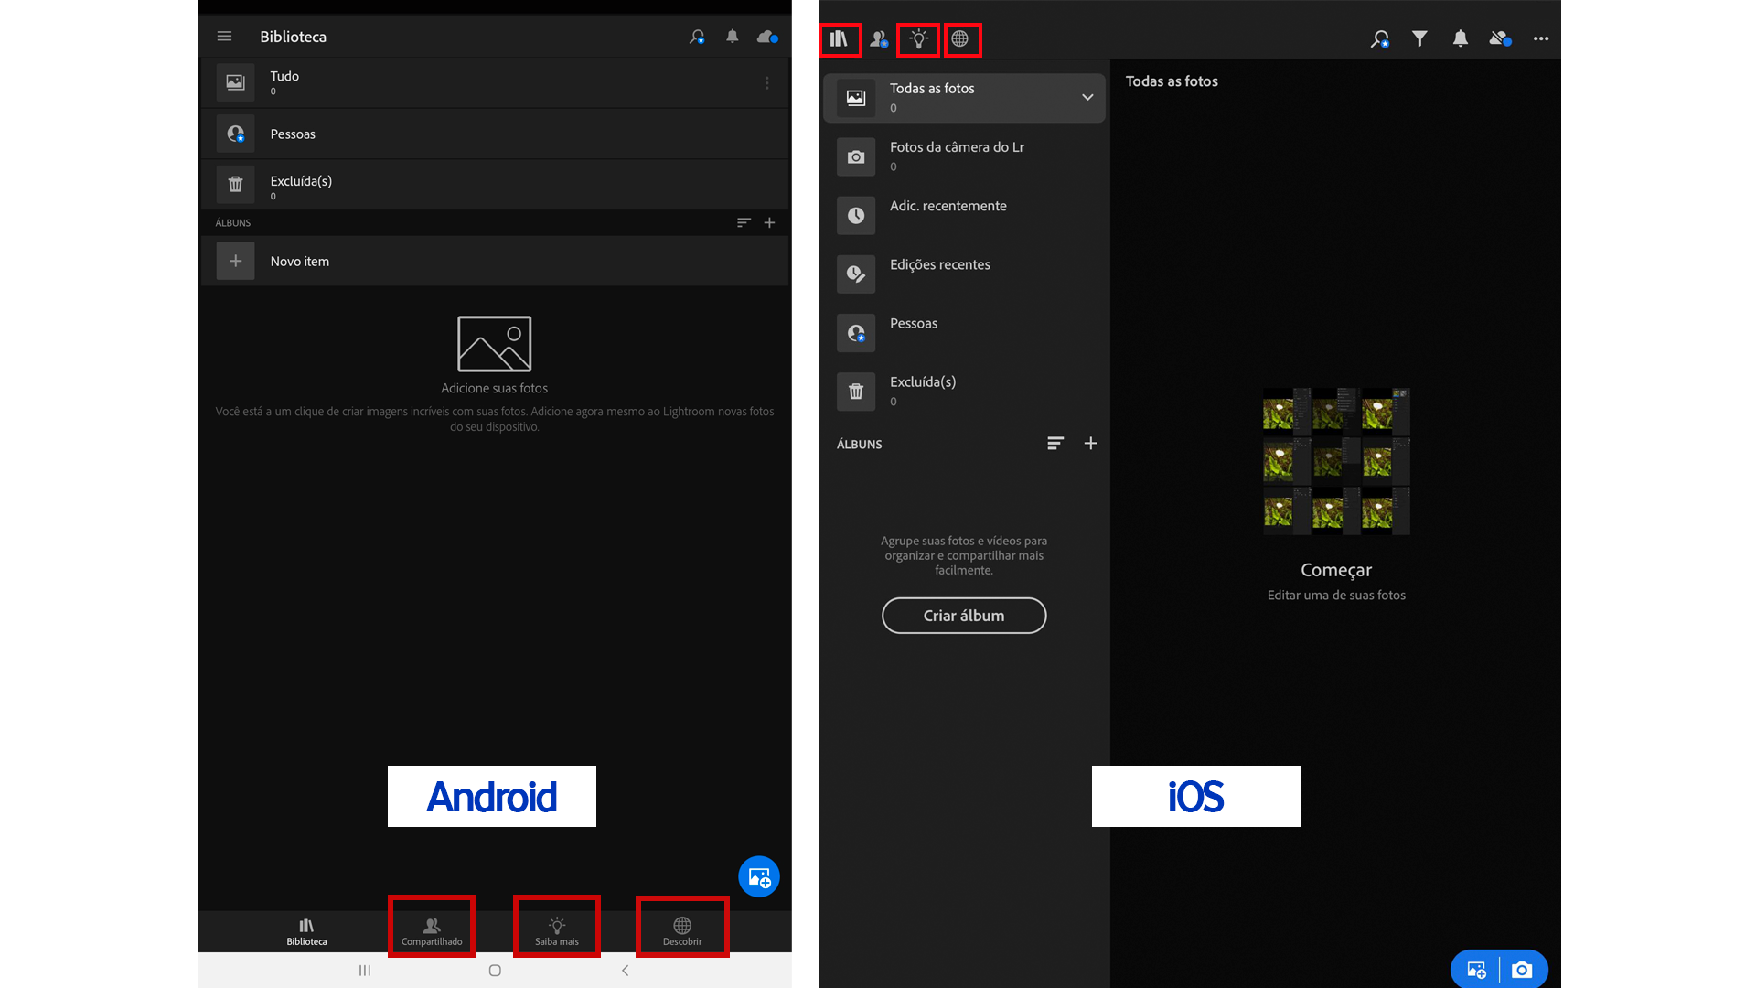This screenshot has width=1756, height=988.
Task: Open Adic. recentemente in iOS sidebar
Action: click(x=964, y=215)
